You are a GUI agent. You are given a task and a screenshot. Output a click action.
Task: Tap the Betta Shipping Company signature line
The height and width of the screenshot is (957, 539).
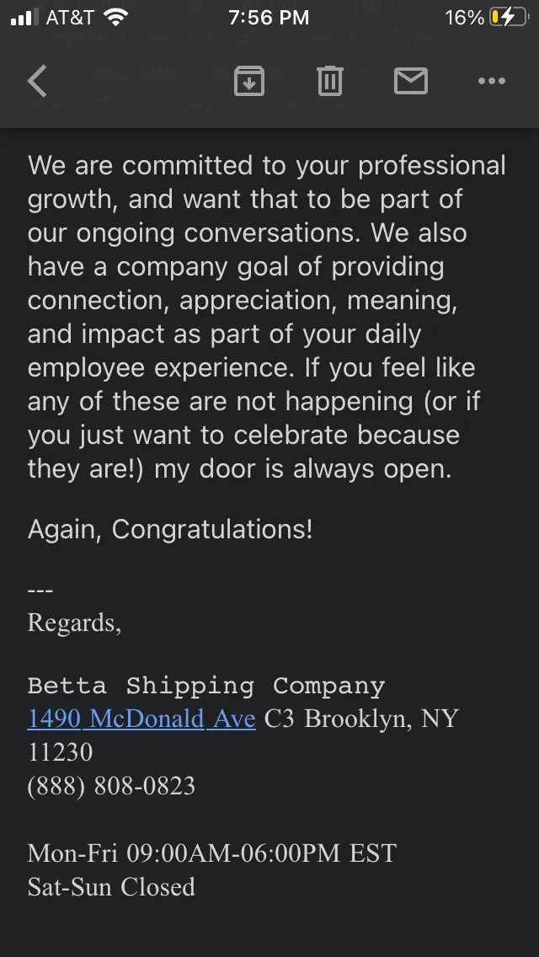point(206,687)
